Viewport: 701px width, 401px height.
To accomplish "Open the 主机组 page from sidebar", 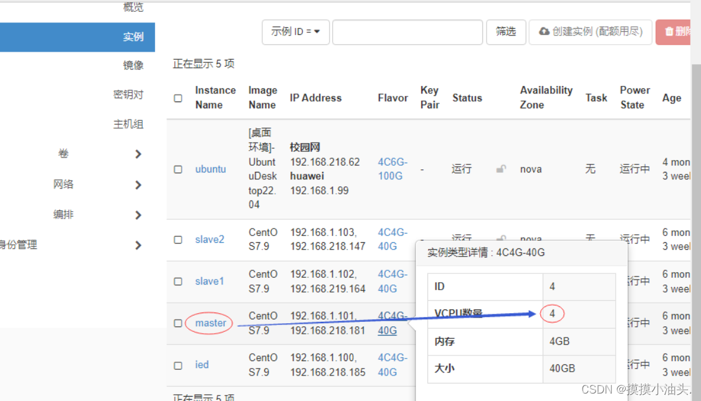I will [x=128, y=124].
